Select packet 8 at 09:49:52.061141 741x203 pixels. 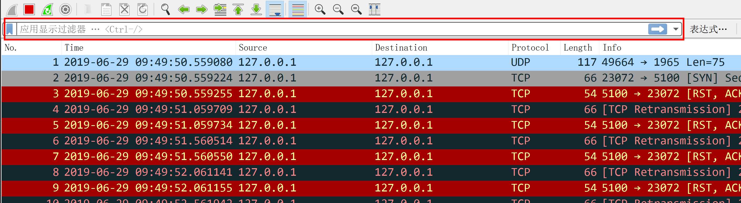point(371,173)
